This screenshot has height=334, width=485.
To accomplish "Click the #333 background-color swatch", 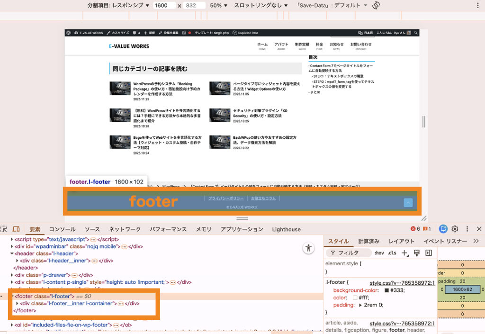I will (x=386, y=290).
